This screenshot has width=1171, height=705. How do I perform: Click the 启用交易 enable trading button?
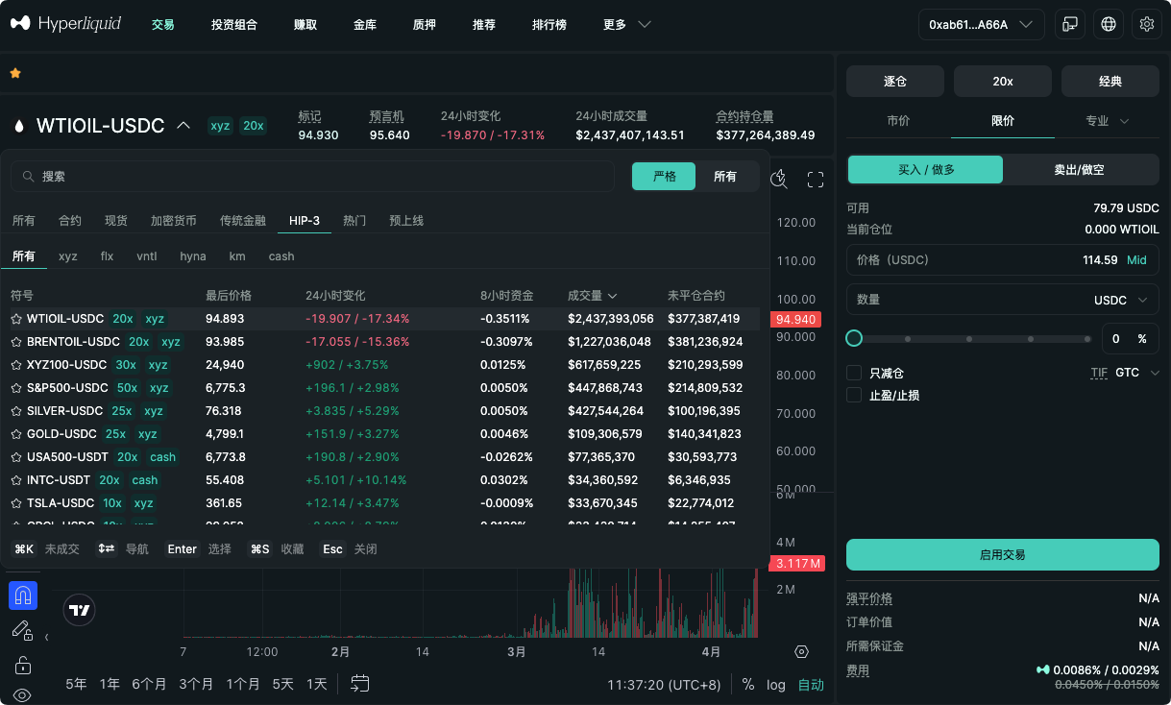point(1002,554)
